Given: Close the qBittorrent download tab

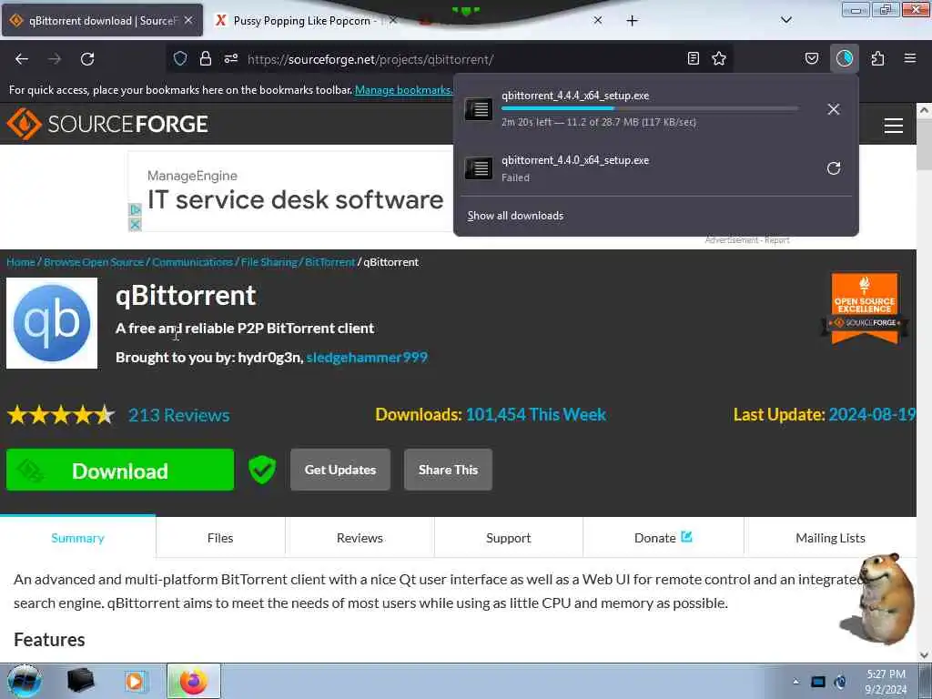Looking at the screenshot, I should tap(188, 20).
